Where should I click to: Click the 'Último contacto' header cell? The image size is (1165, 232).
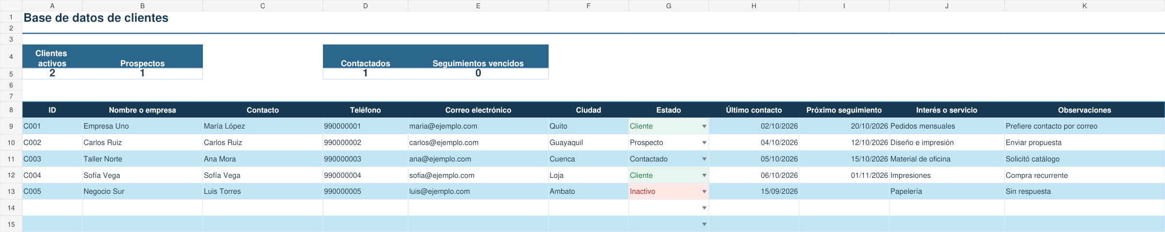[754, 110]
